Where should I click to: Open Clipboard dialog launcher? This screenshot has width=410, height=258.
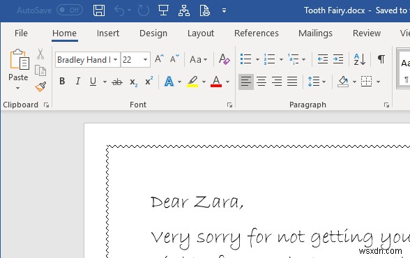pos(47,105)
